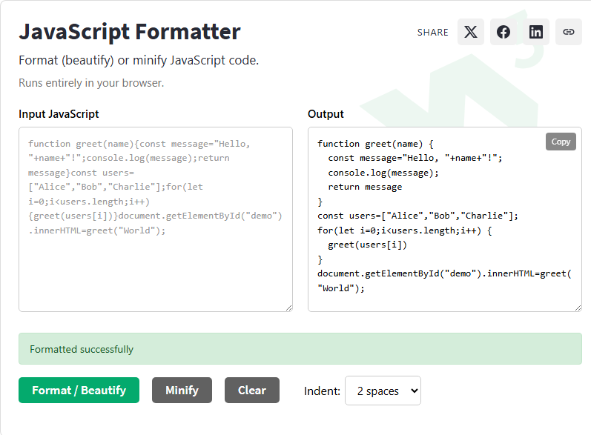Click the Format / Beautify button
Image resolution: width=591 pixels, height=435 pixels.
[79, 391]
